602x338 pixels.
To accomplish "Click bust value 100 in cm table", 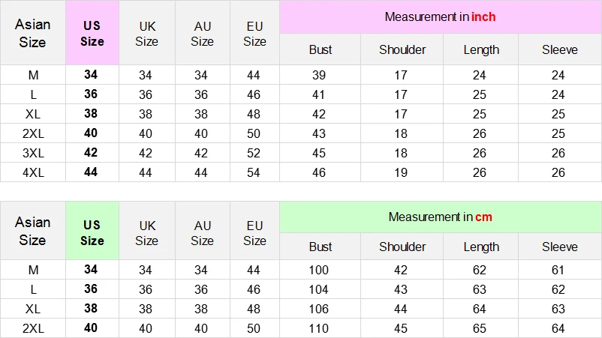I will pyautogui.click(x=319, y=270).
